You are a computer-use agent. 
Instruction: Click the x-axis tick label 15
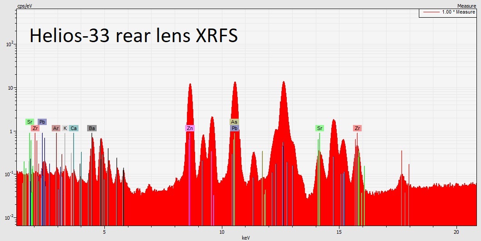(x=339, y=232)
